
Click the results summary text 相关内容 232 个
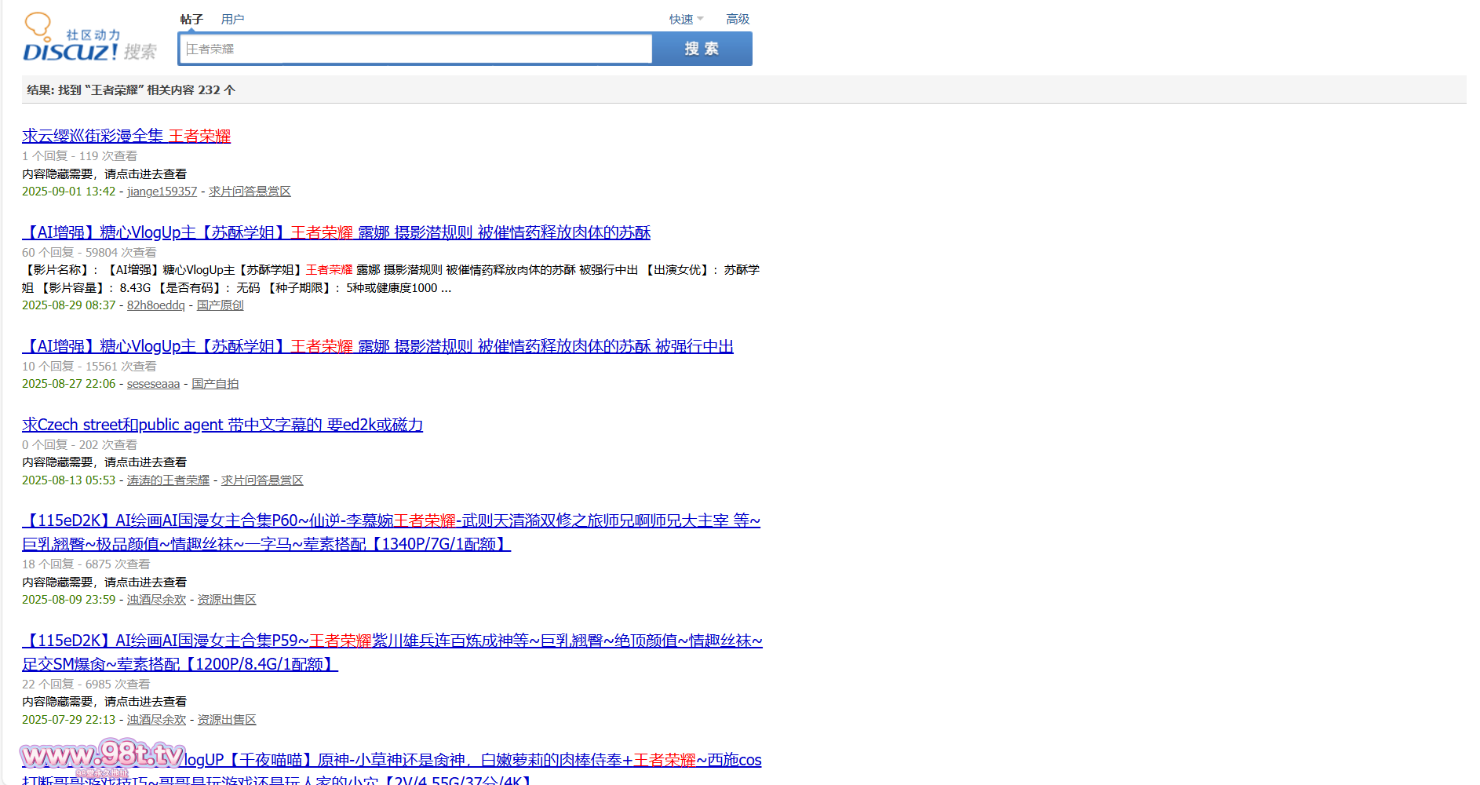191,90
